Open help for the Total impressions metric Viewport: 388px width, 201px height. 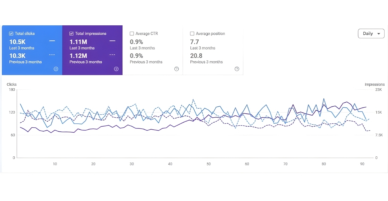(116, 69)
